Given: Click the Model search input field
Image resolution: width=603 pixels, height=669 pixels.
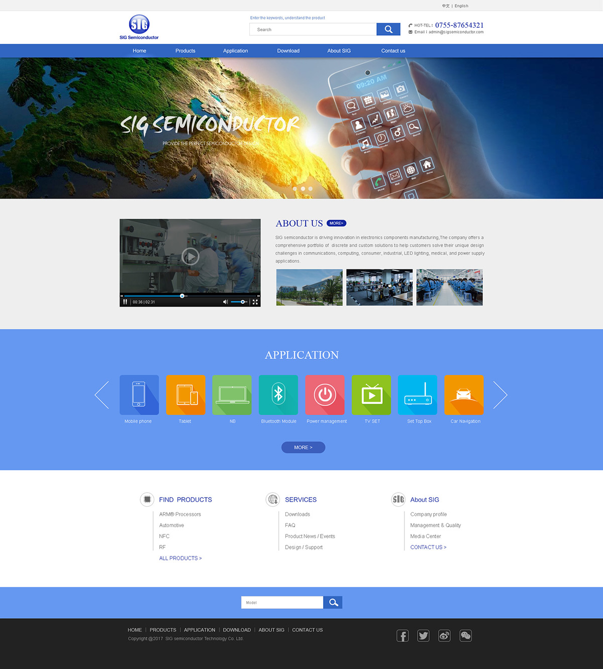Looking at the screenshot, I should pyautogui.click(x=282, y=603).
